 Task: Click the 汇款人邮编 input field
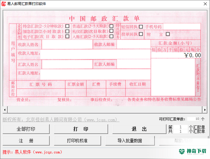click(134, 64)
